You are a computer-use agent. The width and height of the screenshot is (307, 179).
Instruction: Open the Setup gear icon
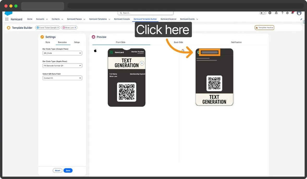click(287, 13)
